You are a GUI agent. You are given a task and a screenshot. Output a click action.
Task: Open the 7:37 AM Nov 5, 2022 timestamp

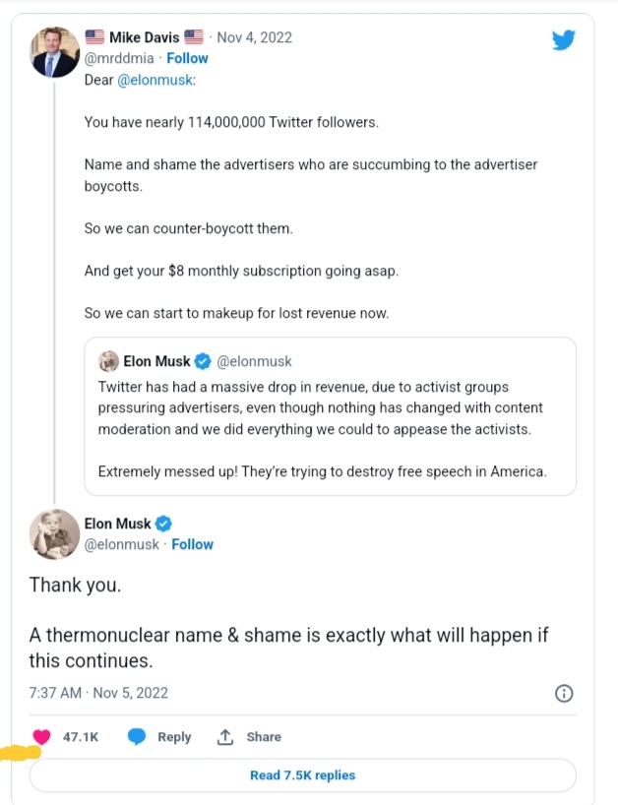tap(98, 693)
